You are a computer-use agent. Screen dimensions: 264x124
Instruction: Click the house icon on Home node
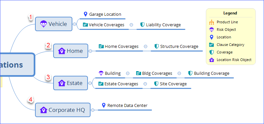click(62, 51)
